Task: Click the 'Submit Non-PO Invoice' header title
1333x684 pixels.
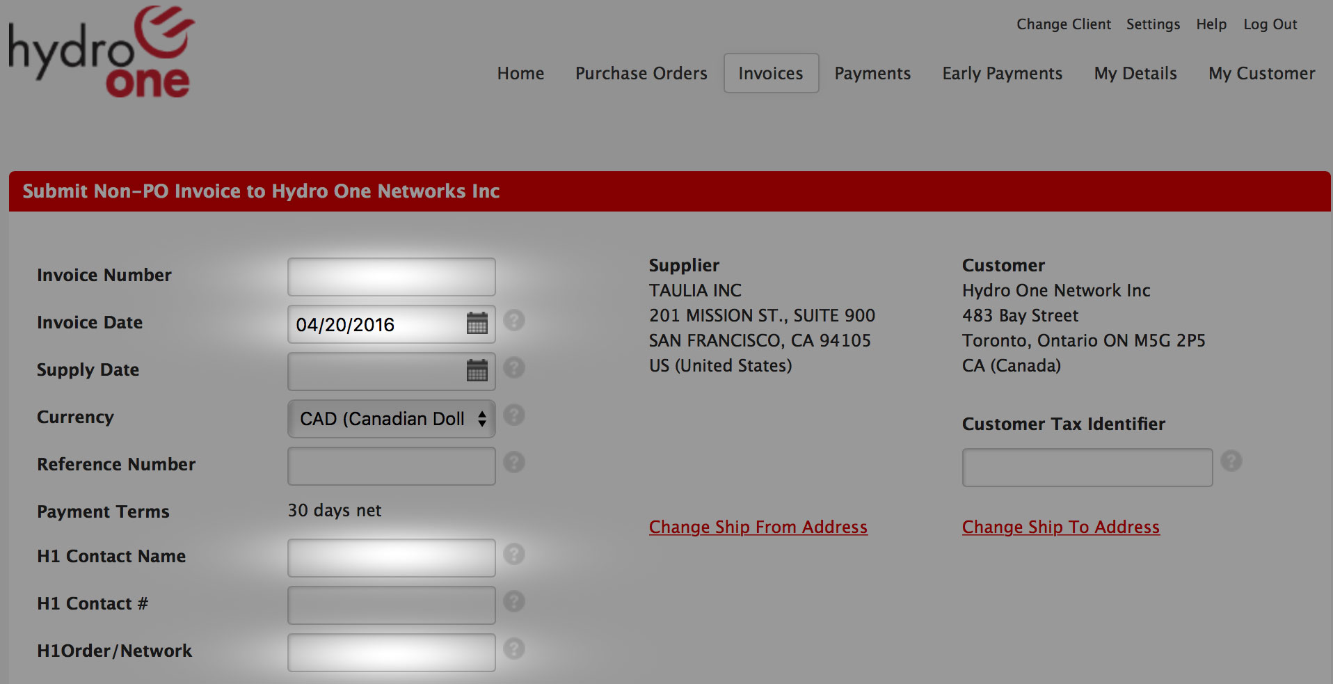Action: click(261, 191)
